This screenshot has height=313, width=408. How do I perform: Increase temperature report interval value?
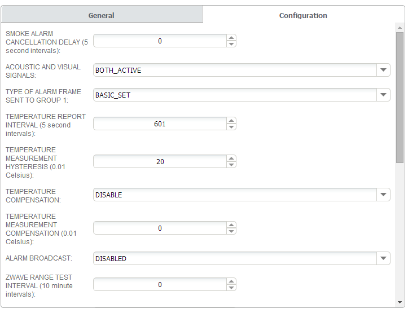click(x=231, y=120)
